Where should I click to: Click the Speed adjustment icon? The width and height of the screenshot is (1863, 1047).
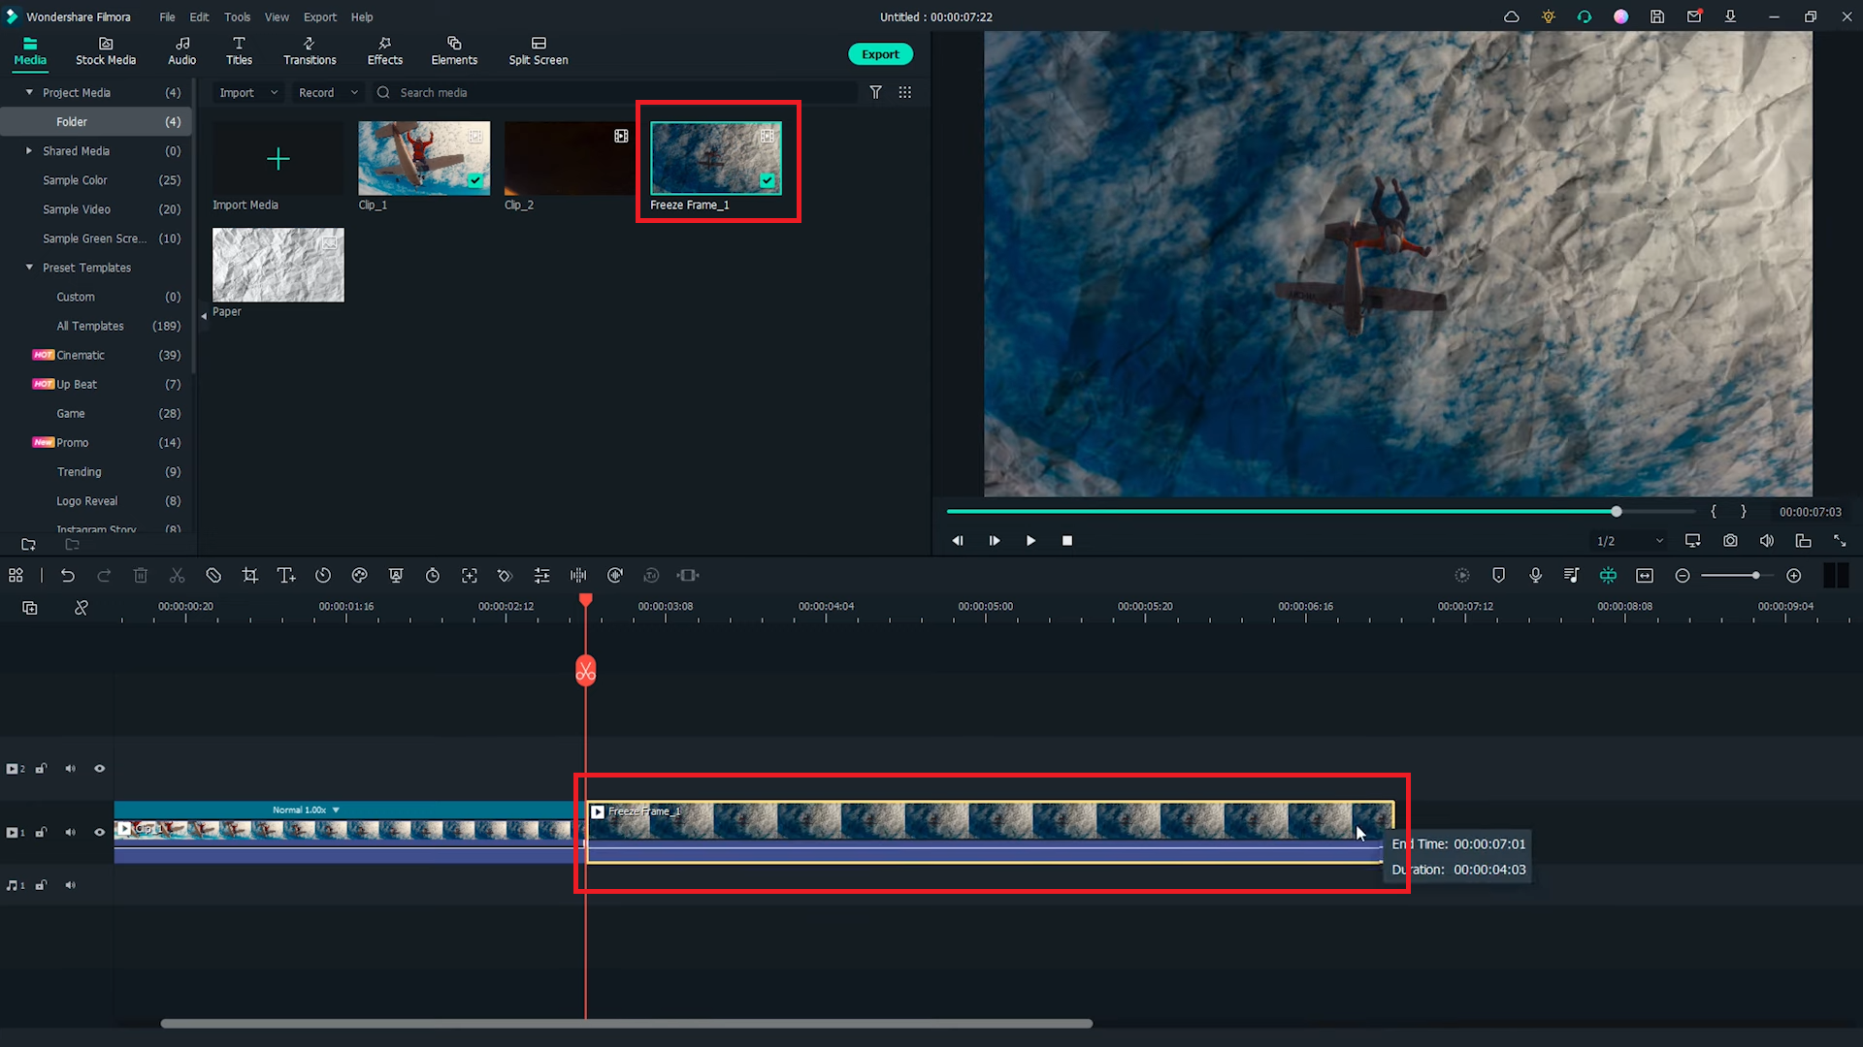coord(322,575)
